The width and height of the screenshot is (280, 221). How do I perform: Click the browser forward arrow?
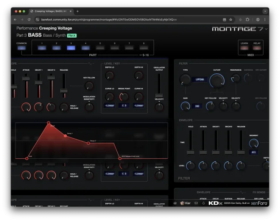click(x=22, y=19)
